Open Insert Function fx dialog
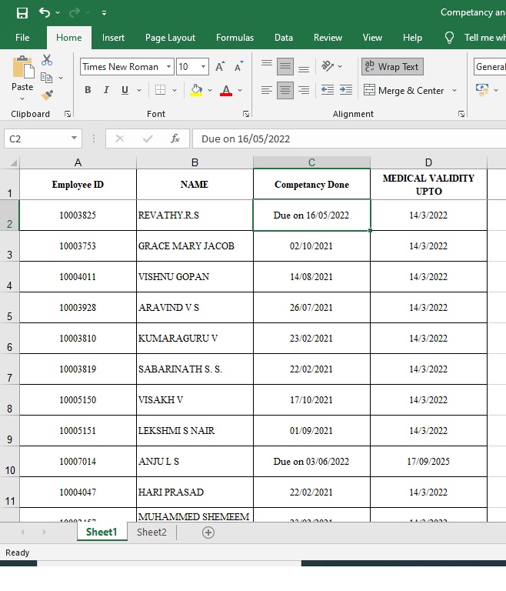Screen dimensions: 506x591 (x=175, y=139)
